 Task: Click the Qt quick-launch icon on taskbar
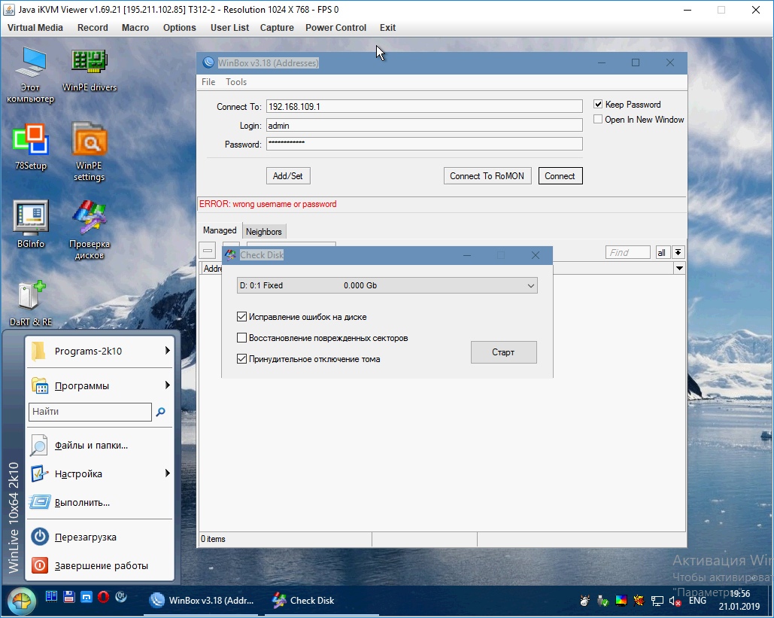pyautogui.click(x=121, y=597)
